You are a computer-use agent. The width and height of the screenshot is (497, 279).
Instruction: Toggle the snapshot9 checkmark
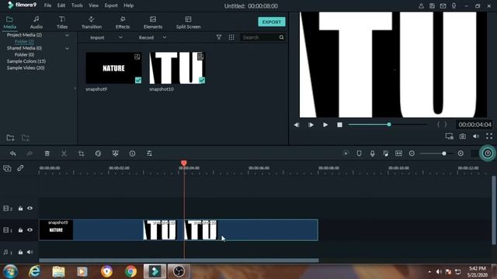click(x=138, y=80)
